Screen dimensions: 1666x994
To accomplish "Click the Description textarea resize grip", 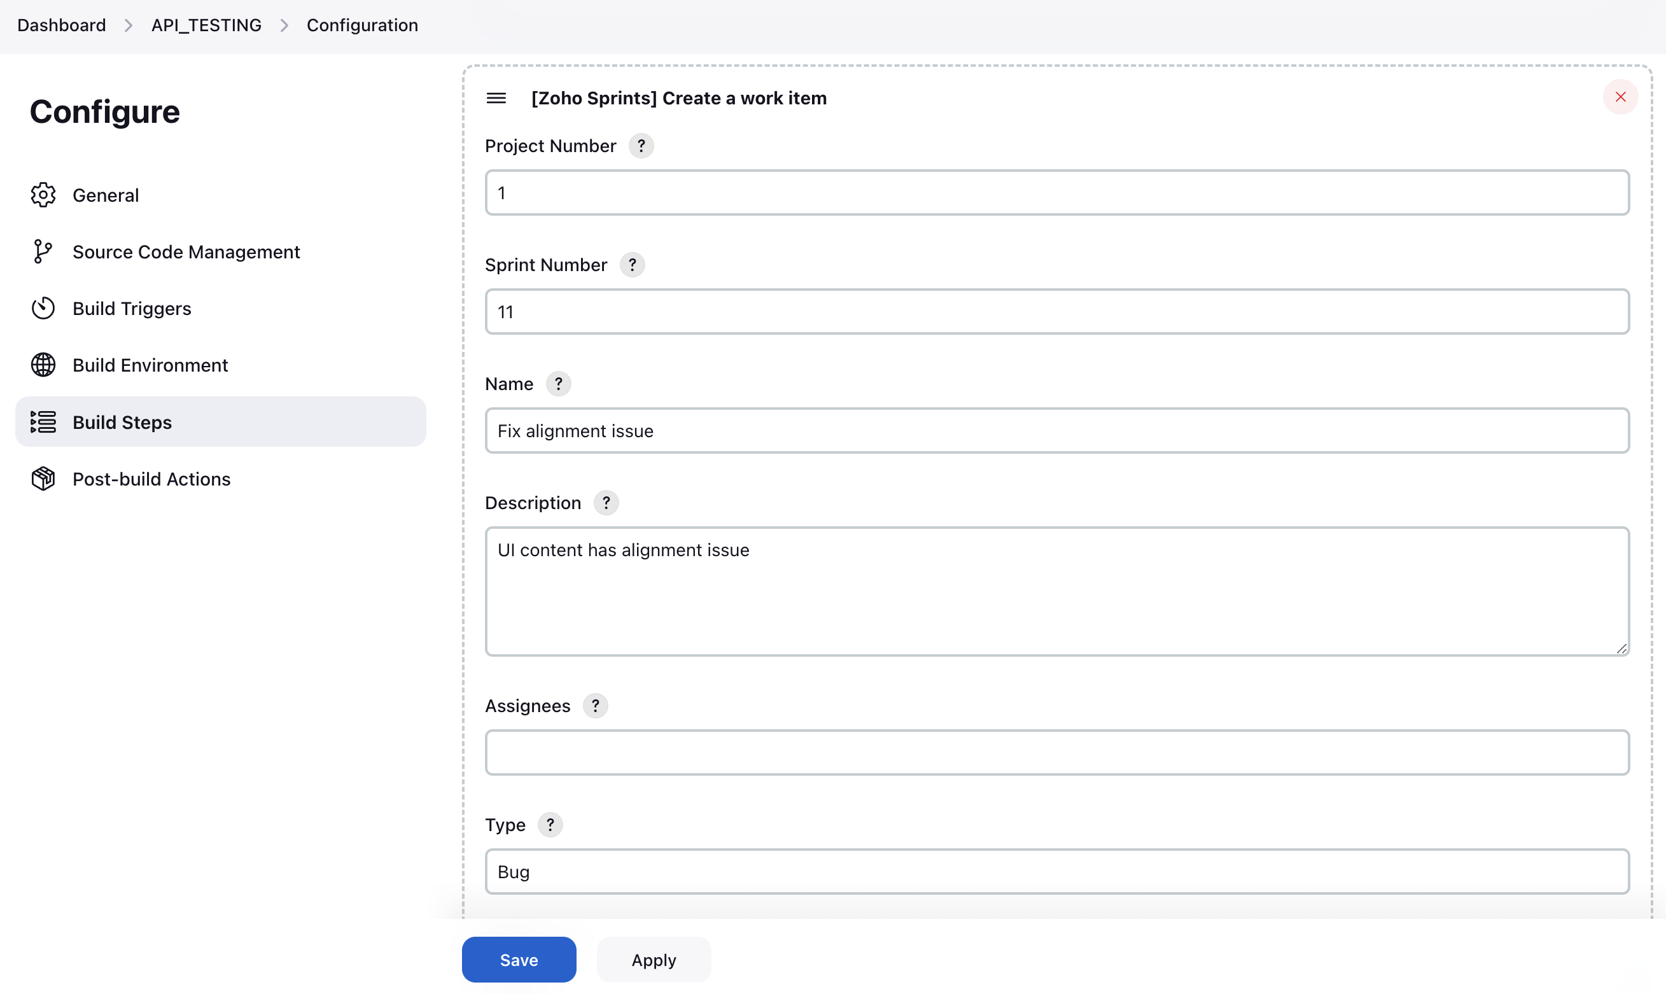I will tap(1621, 648).
